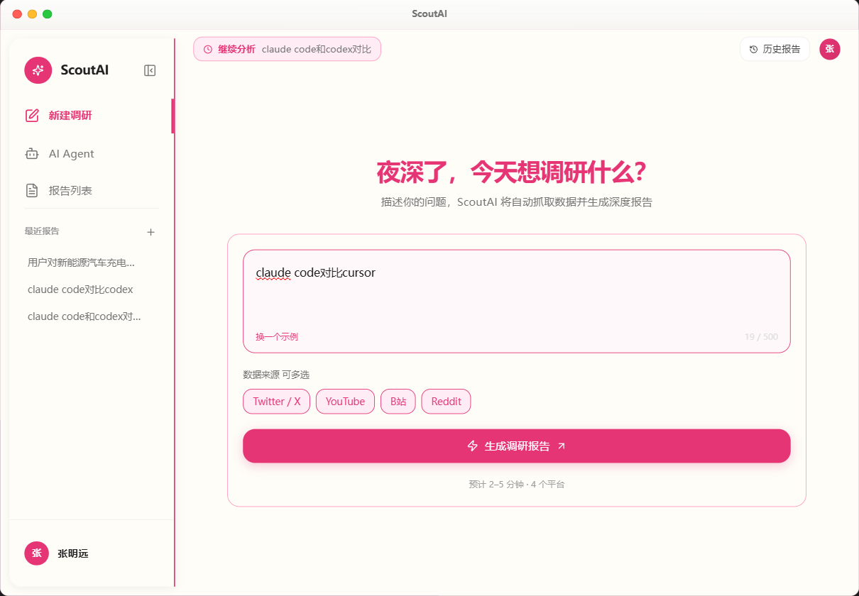
Task: Open the 新建调研 menu item
Action: click(x=92, y=116)
